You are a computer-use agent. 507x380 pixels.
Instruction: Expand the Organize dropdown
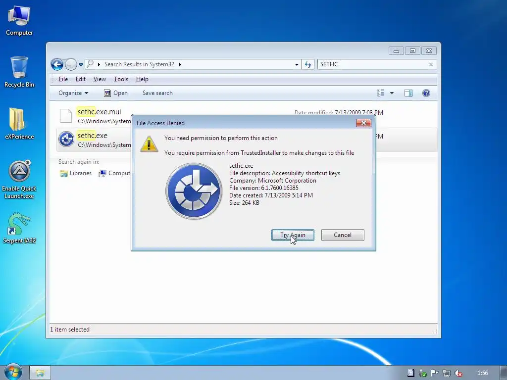pos(73,93)
